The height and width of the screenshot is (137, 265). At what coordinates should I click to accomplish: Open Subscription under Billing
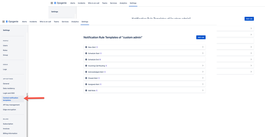8,124
